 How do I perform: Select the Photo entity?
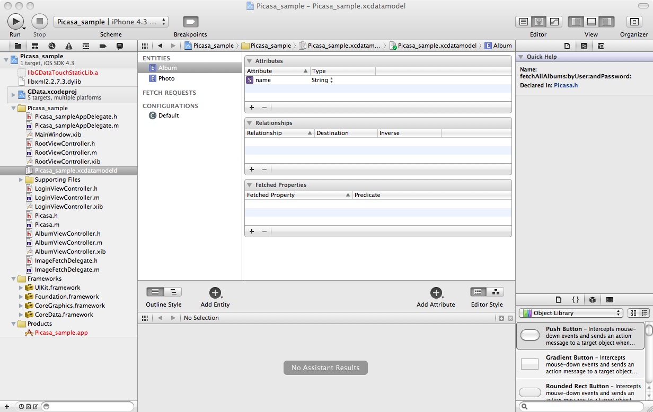pos(166,78)
